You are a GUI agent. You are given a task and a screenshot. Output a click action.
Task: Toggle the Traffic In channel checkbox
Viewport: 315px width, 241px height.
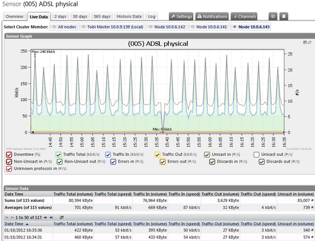tap(108, 155)
